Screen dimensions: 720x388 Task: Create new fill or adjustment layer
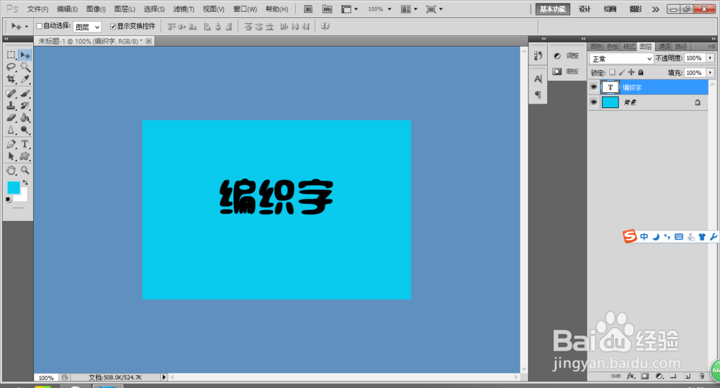click(x=660, y=376)
